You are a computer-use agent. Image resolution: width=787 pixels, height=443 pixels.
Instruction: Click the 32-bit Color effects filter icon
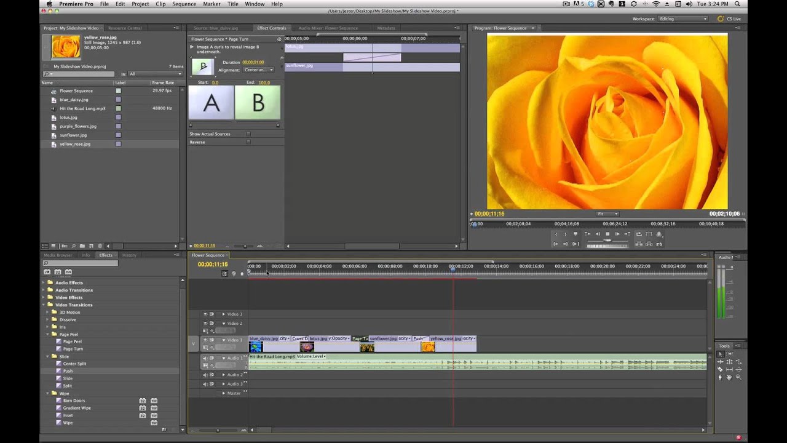pos(58,271)
